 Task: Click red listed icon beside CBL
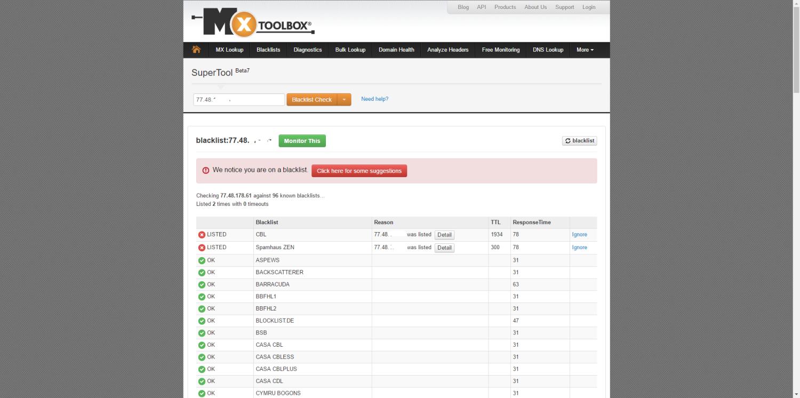coord(202,235)
